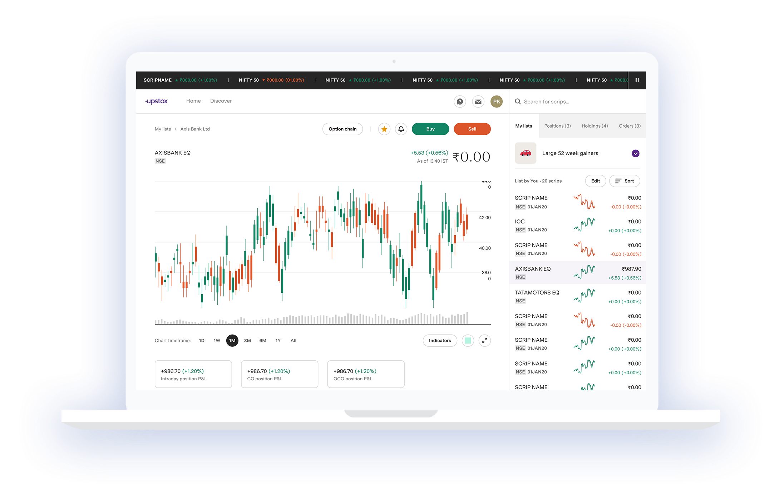
Task: Toggle the favorite star for Axis Bank
Action: pyautogui.click(x=384, y=129)
